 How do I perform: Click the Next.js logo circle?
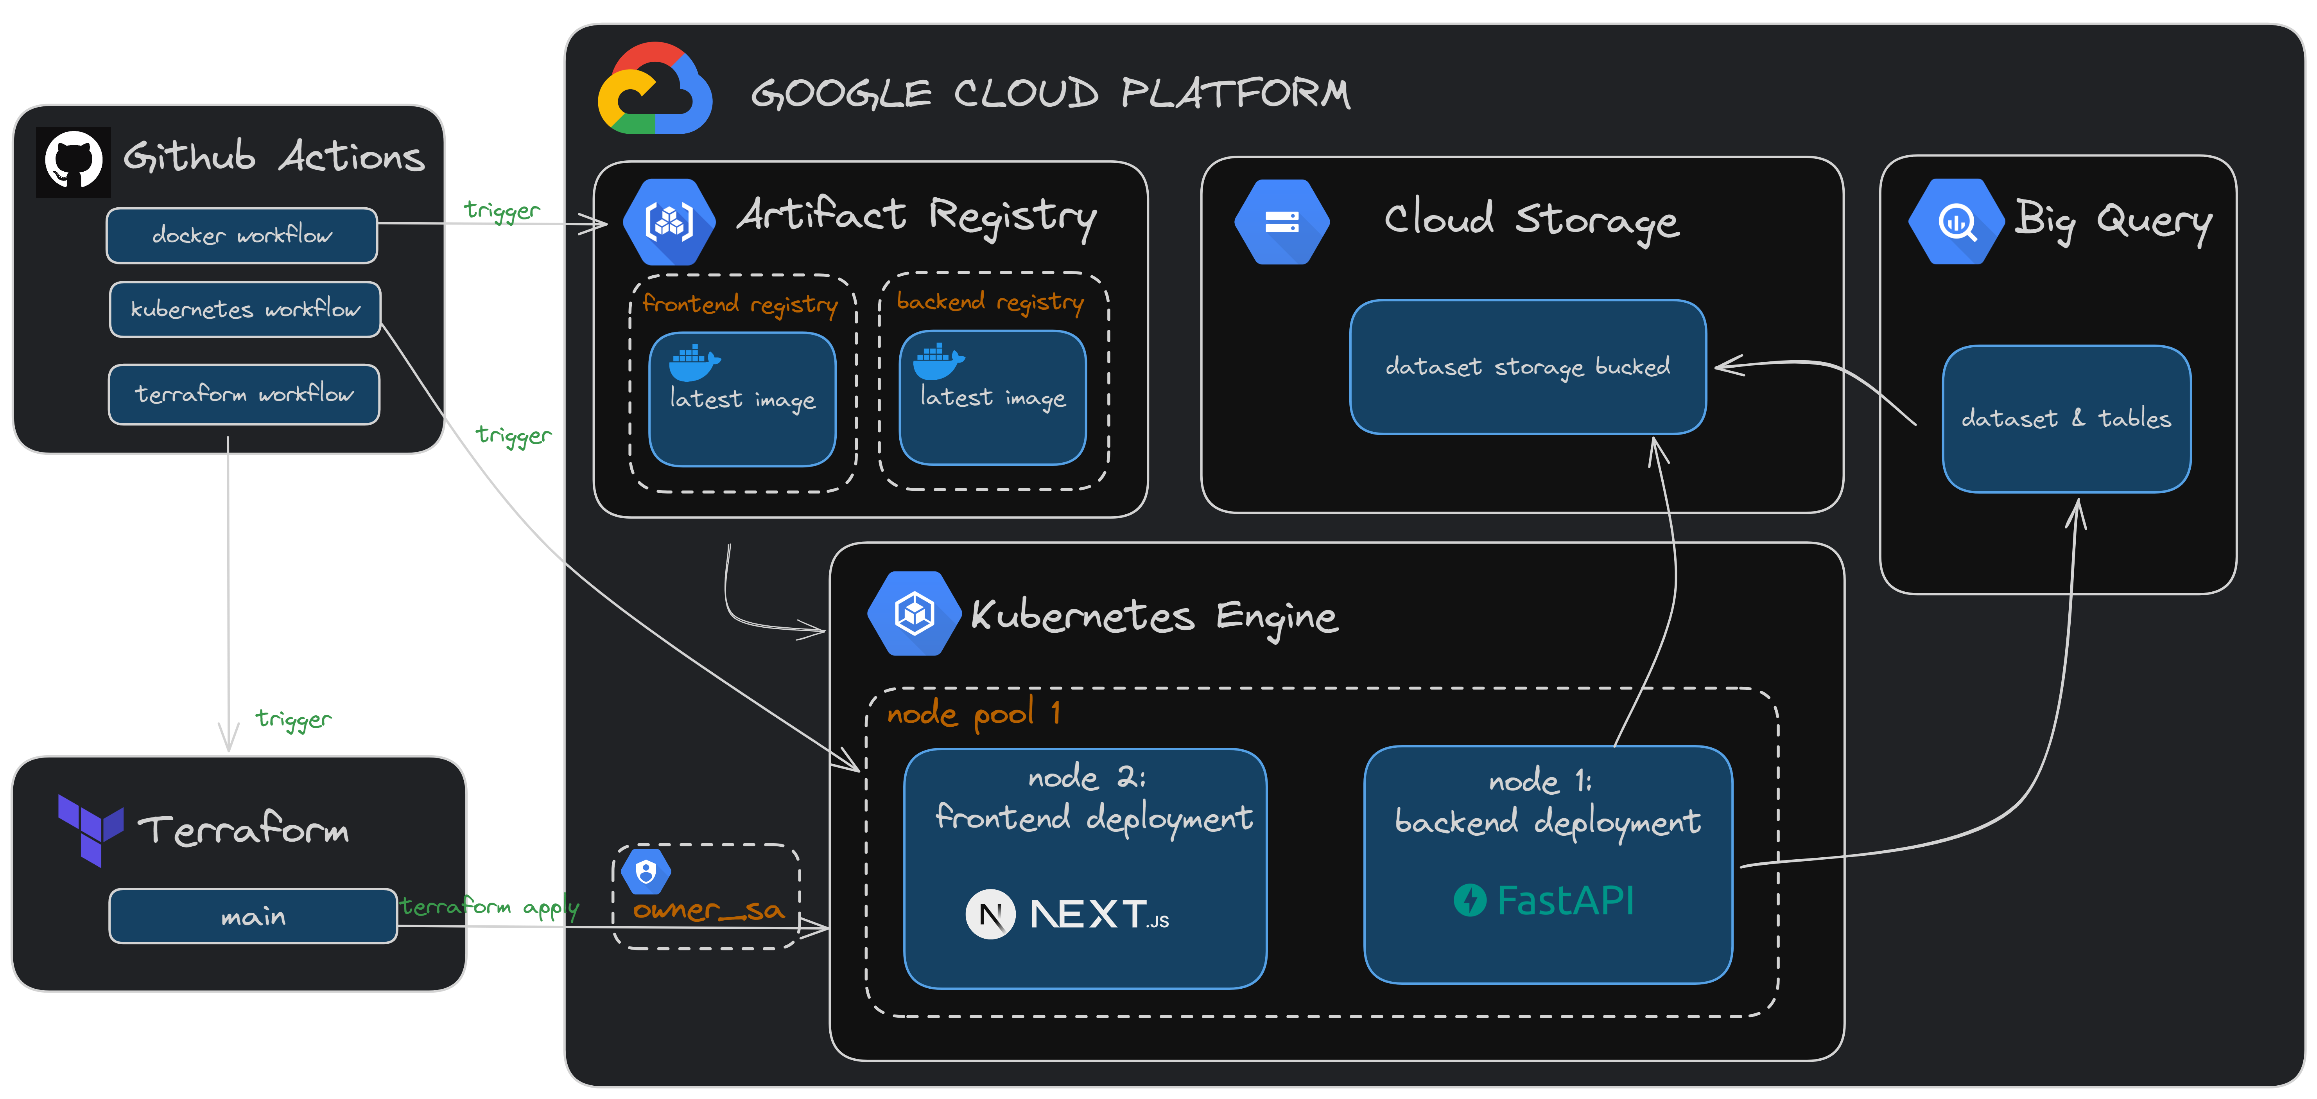(990, 914)
